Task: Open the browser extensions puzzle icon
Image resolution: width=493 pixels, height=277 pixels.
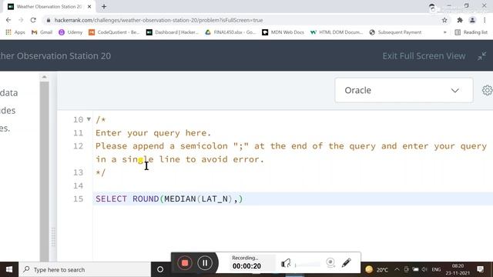Action: coord(460,20)
